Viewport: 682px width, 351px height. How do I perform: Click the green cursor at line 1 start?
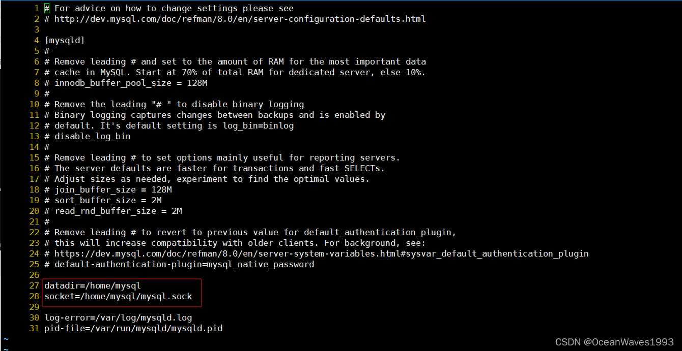(x=47, y=8)
